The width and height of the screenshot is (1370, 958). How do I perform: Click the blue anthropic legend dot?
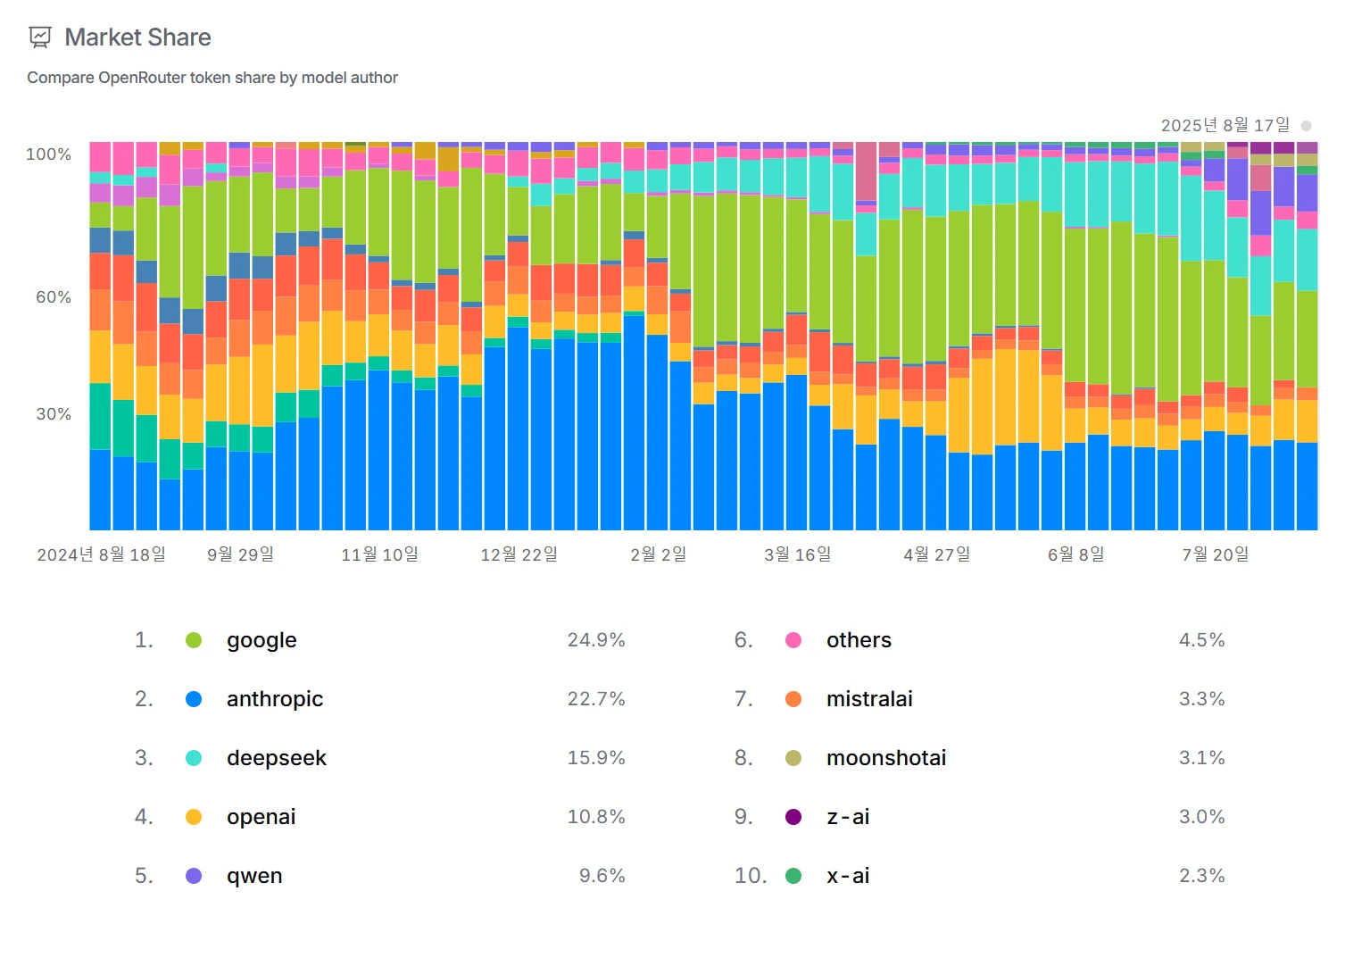tap(194, 699)
